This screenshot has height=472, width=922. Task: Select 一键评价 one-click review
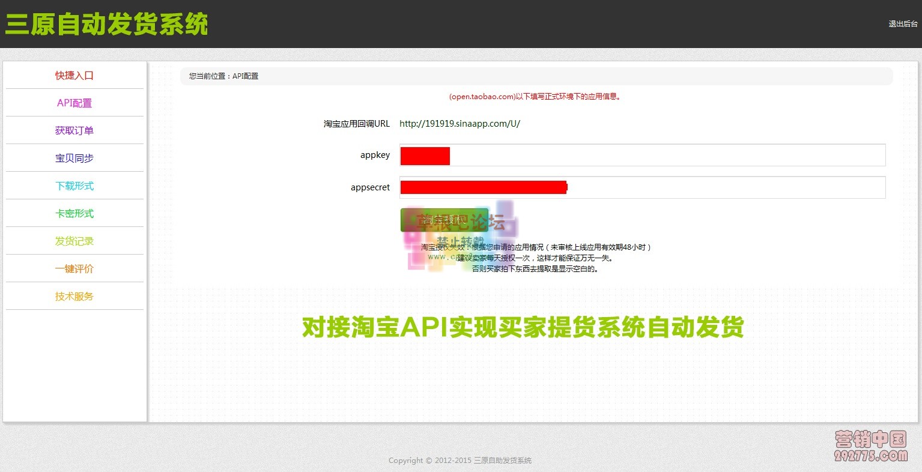point(74,268)
